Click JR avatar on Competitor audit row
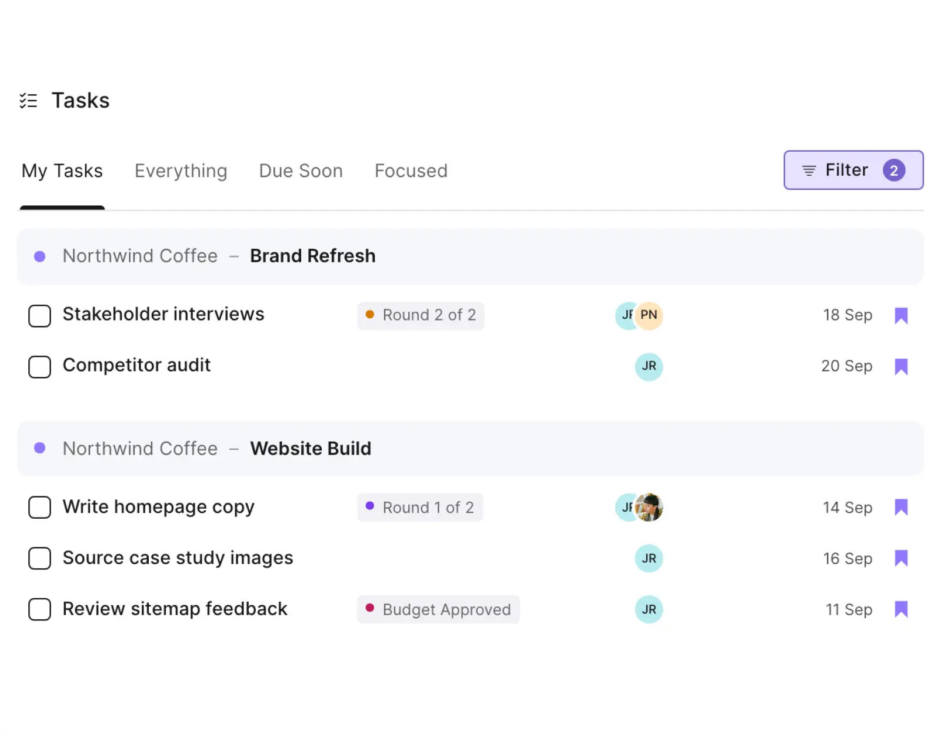 (649, 366)
